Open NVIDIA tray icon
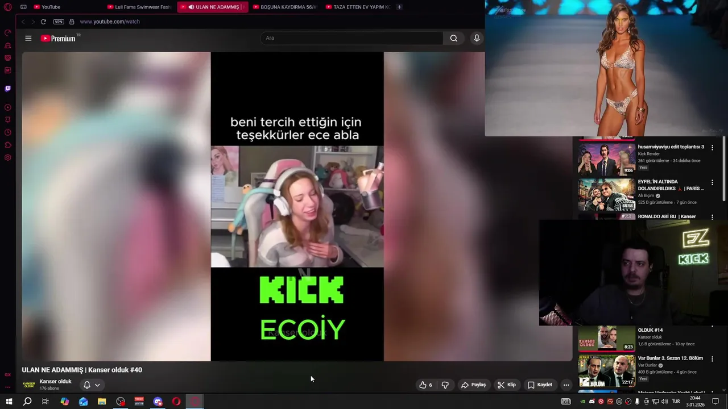Viewport: 728px width, 409px height. click(x=582, y=402)
